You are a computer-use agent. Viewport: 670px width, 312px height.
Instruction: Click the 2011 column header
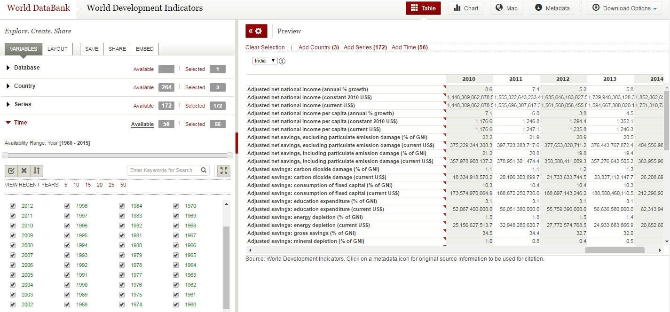pos(516,79)
